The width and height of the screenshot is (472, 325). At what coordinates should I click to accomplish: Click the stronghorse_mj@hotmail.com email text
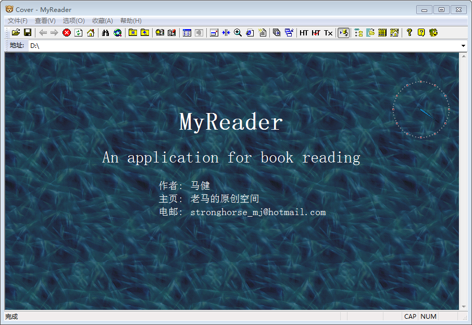[x=258, y=213]
